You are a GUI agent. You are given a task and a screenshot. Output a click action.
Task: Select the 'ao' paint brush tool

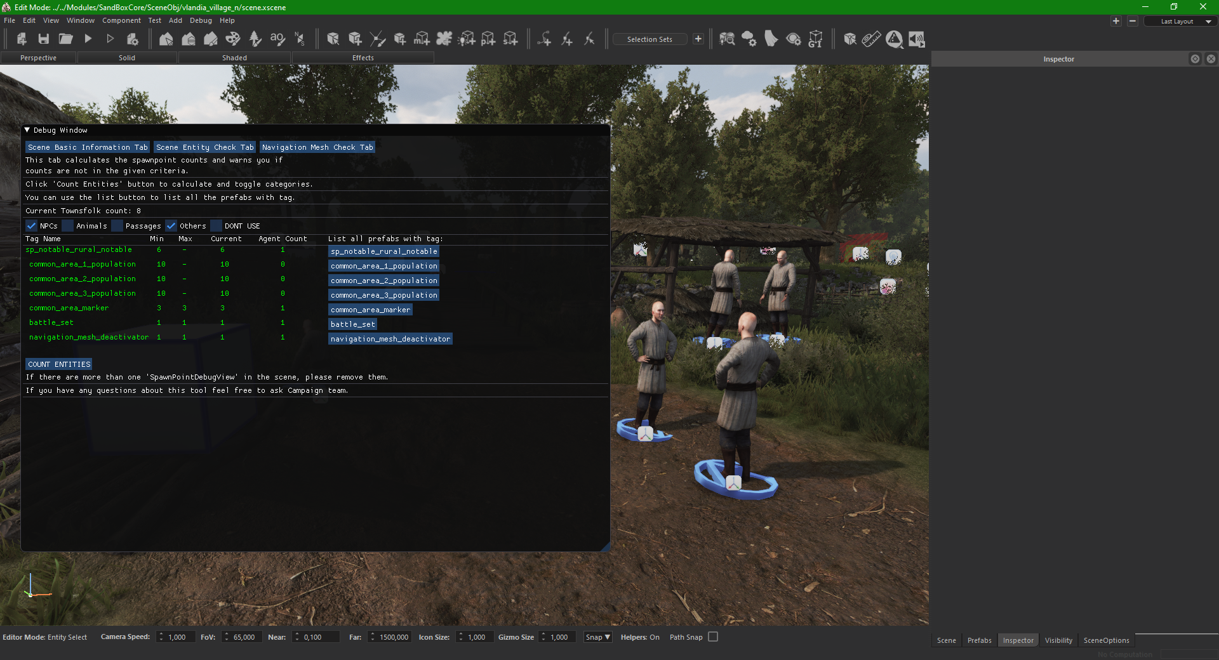[277, 39]
